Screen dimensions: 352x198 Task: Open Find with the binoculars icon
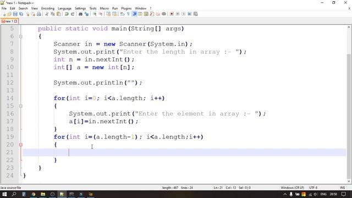click(x=80, y=14)
